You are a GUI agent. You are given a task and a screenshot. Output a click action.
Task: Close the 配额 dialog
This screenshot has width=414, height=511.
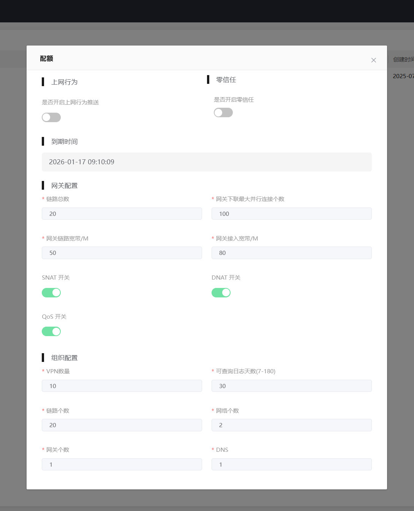(374, 60)
